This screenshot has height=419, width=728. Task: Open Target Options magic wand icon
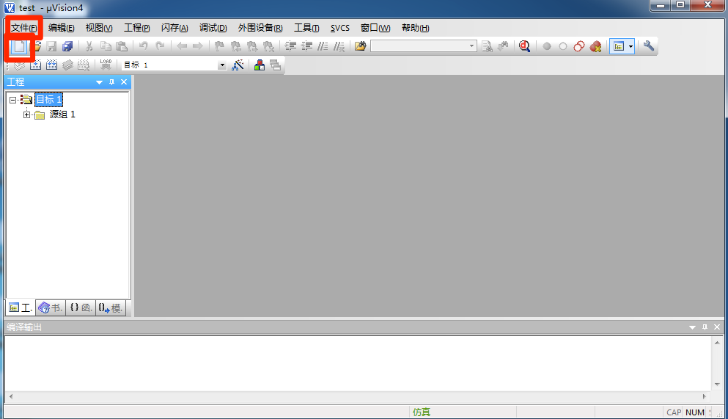pos(238,65)
